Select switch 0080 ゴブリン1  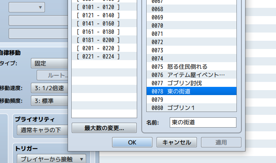click(191, 107)
